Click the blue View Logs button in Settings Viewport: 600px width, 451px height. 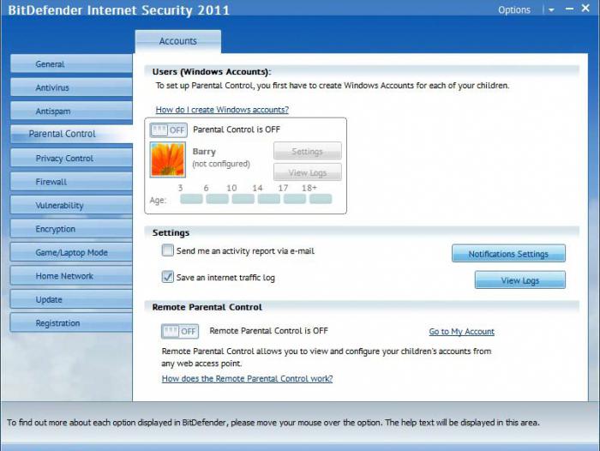pyautogui.click(x=519, y=280)
